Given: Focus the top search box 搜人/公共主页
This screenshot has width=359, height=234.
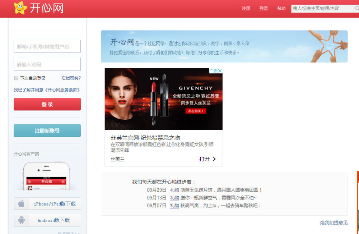Looking at the screenshot, I should point(322,9).
